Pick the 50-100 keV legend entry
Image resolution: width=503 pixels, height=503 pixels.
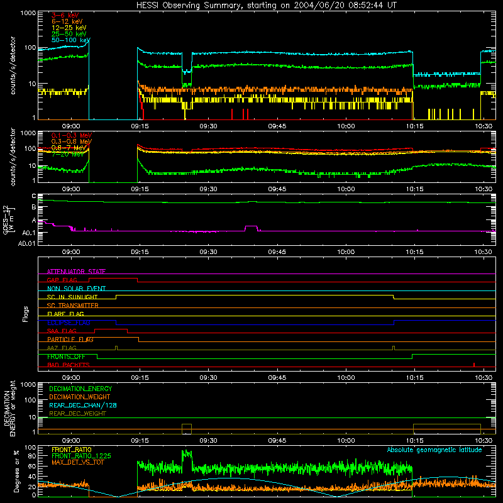[x=70, y=40]
